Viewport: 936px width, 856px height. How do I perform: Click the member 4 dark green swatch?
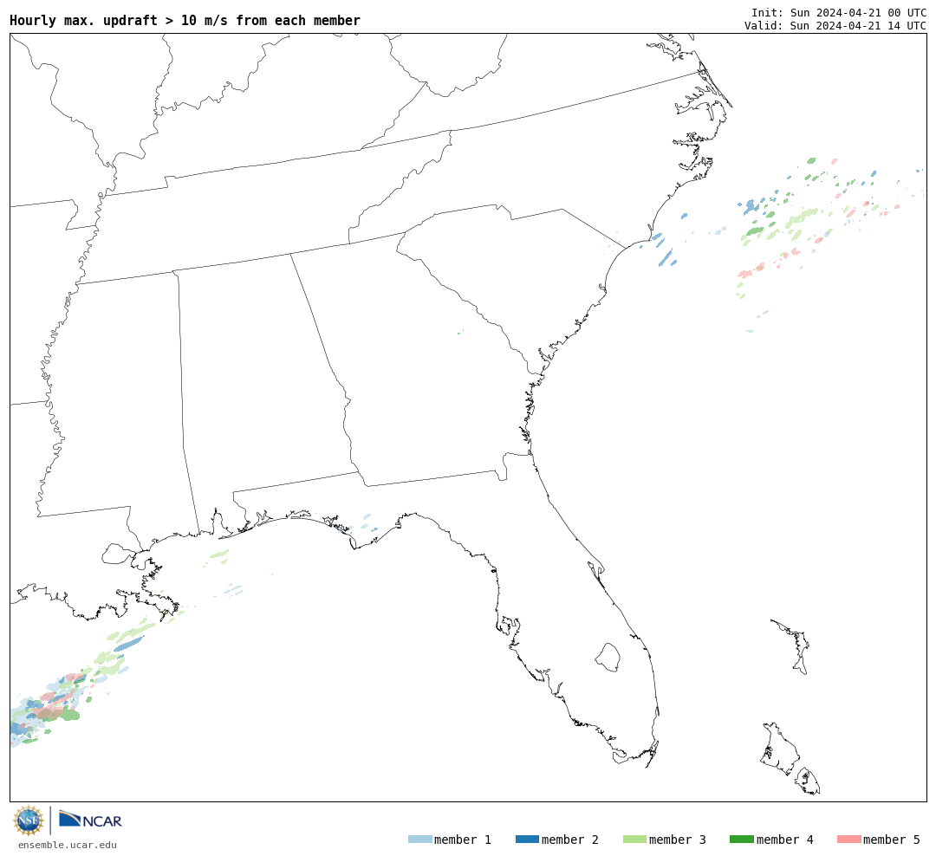point(741,839)
